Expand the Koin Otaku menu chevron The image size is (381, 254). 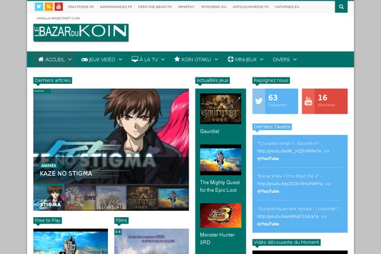(216, 60)
